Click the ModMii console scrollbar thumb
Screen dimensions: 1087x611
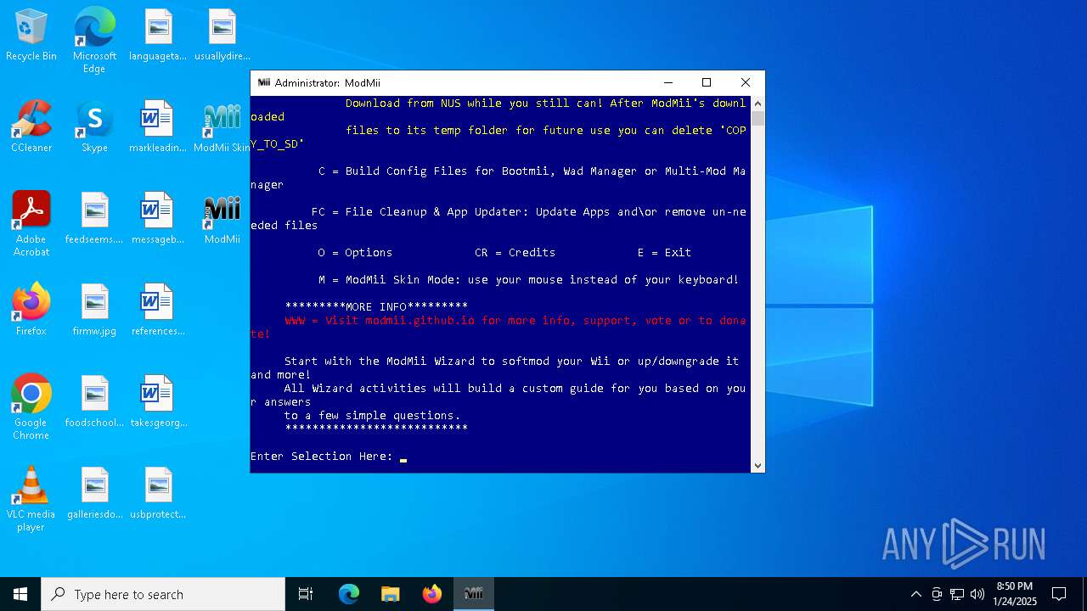pyautogui.click(x=758, y=118)
